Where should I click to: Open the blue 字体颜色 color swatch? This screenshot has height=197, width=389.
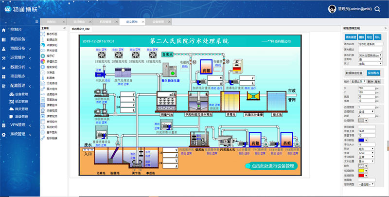[x=362, y=140]
